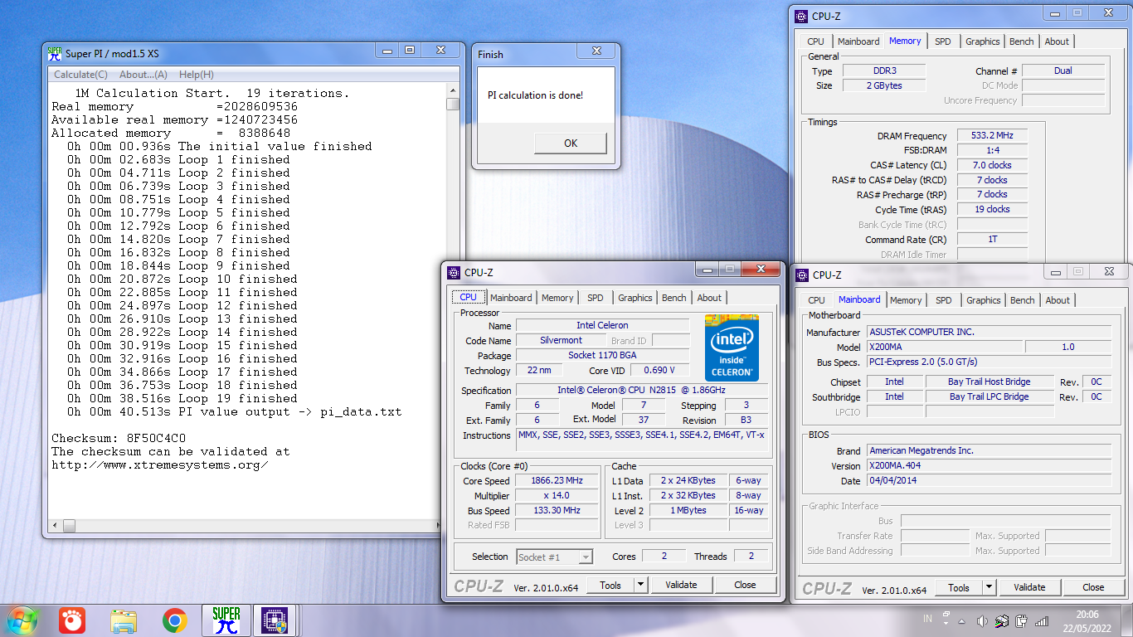
Task: Click the motherboard Model field X200MA
Action: pos(945,347)
